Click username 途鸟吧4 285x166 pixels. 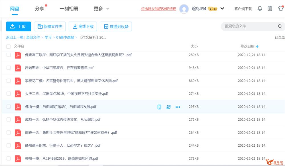point(199,9)
